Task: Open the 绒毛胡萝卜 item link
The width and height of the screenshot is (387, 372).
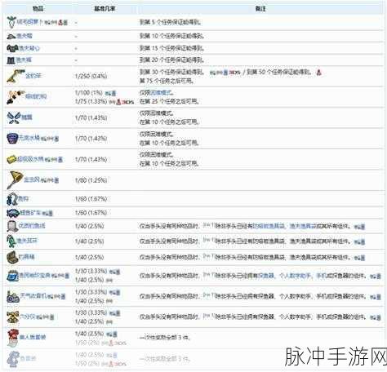Action: tap(29, 22)
